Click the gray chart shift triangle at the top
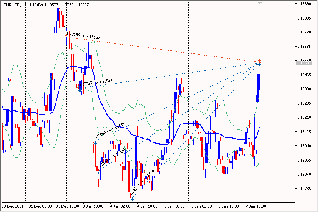This screenshot has height=212, width=318. 259,3
